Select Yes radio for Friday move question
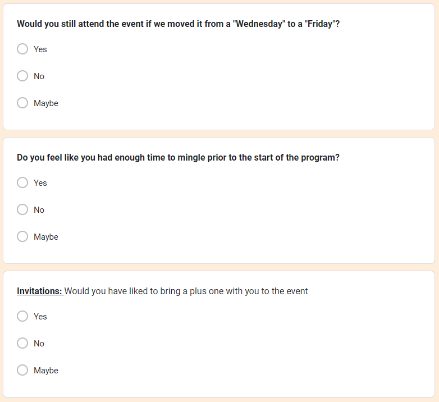 pos(22,49)
